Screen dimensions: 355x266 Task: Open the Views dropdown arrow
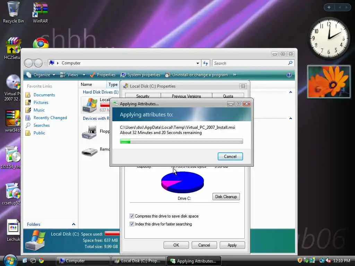84,75
